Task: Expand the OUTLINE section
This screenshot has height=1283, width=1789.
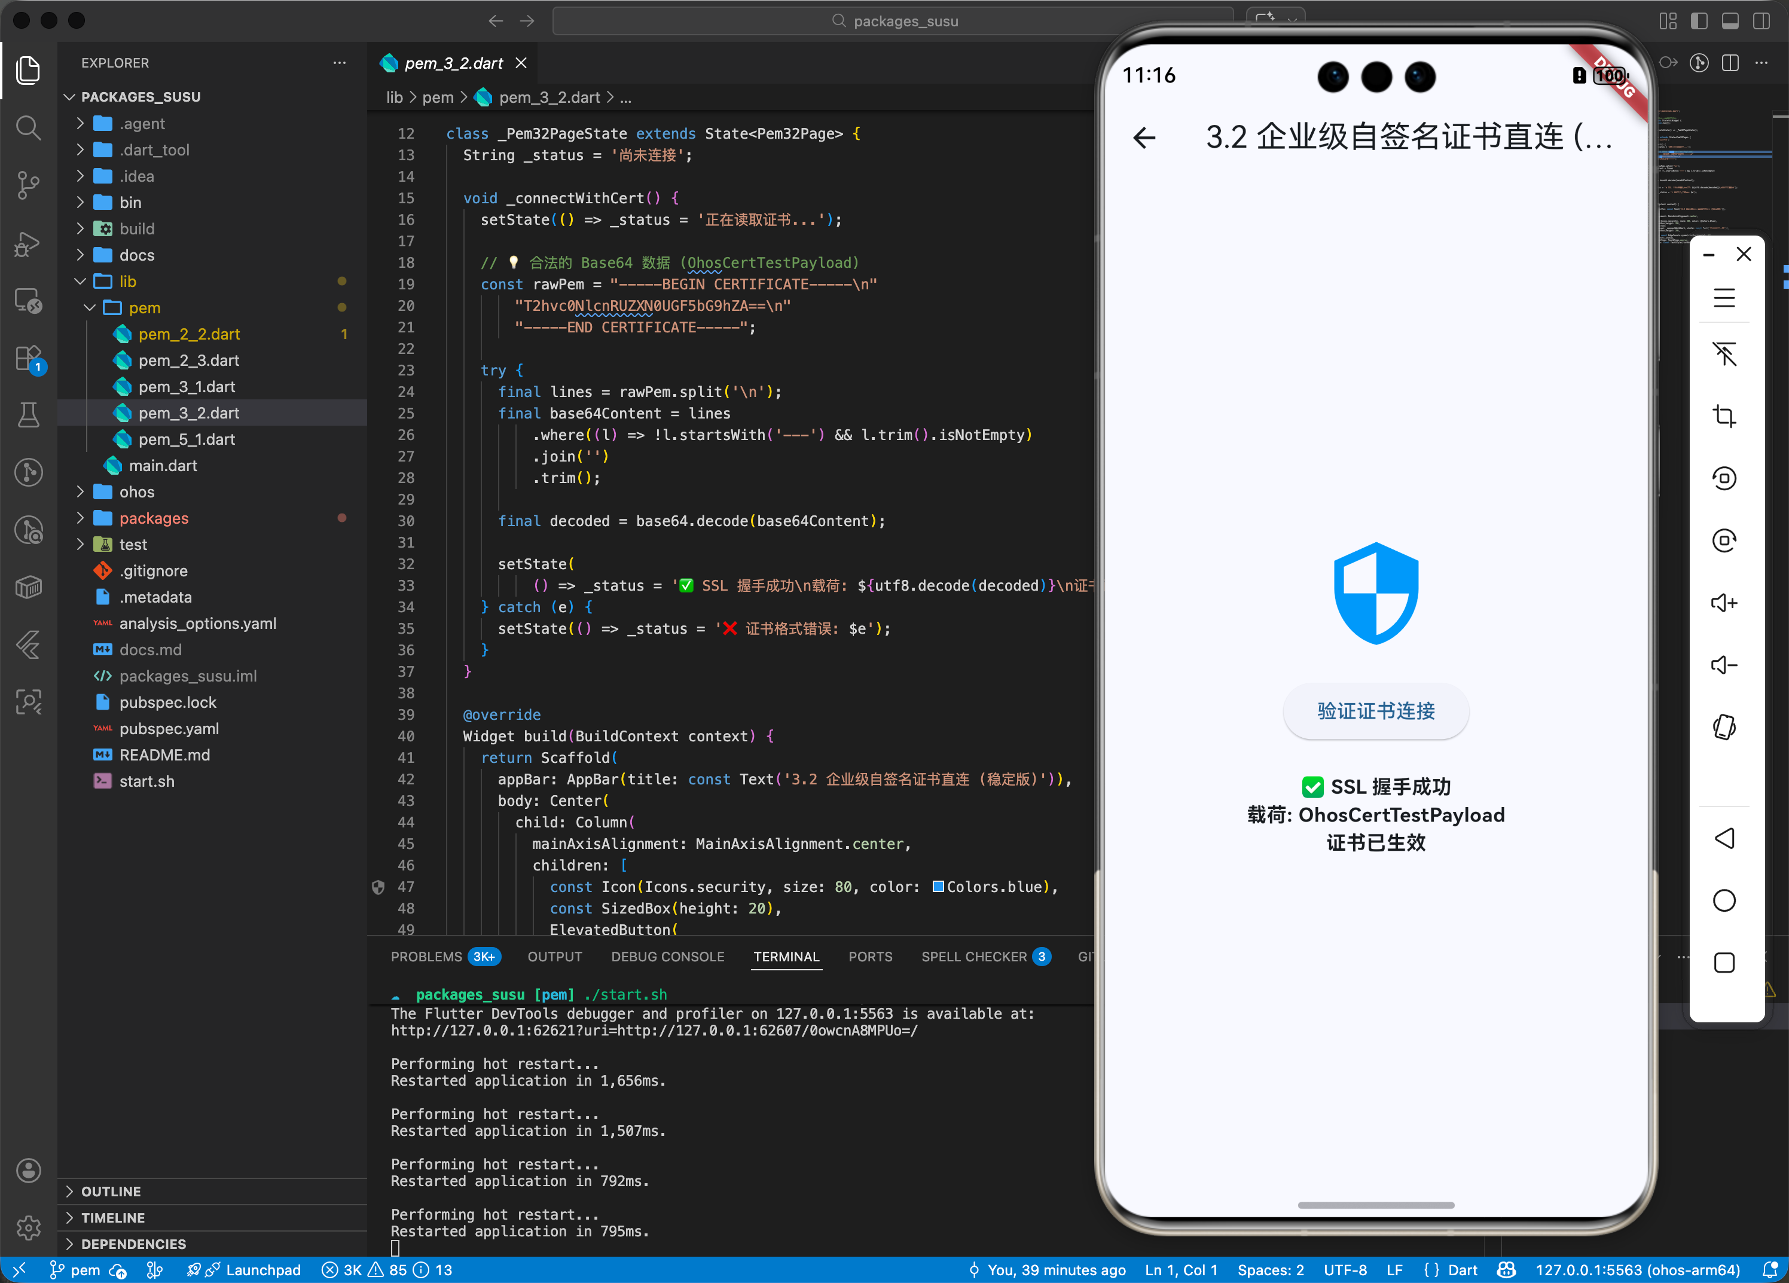Action: tap(111, 1191)
